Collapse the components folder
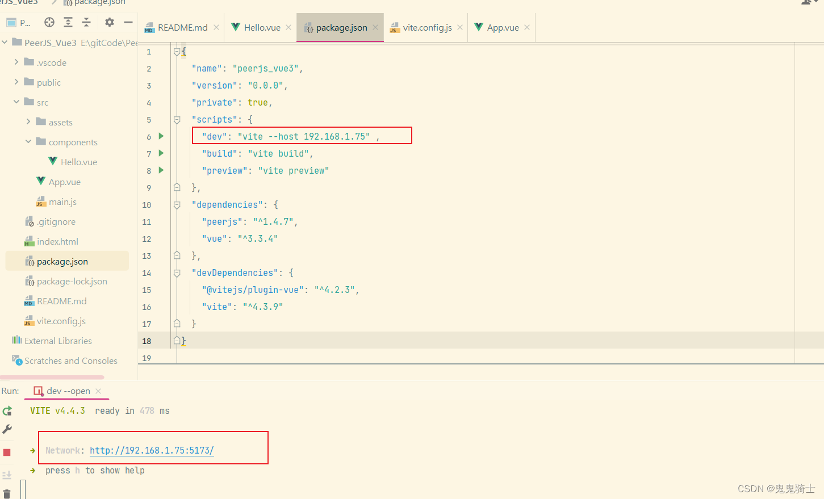This screenshot has height=499, width=824. click(28, 141)
